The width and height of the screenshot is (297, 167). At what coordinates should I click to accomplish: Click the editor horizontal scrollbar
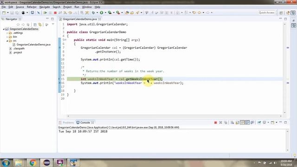click(174, 116)
